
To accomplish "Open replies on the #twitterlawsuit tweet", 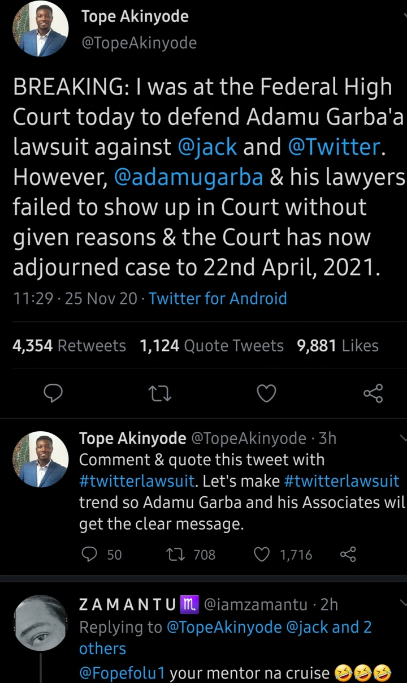I will 90,555.
